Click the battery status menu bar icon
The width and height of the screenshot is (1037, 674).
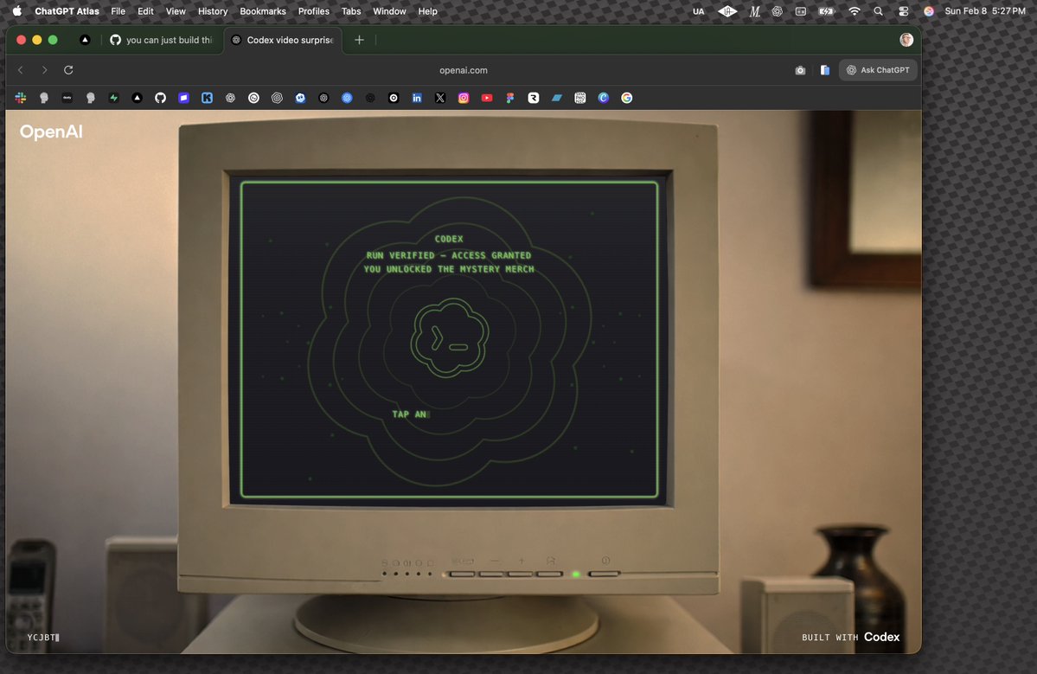click(827, 11)
